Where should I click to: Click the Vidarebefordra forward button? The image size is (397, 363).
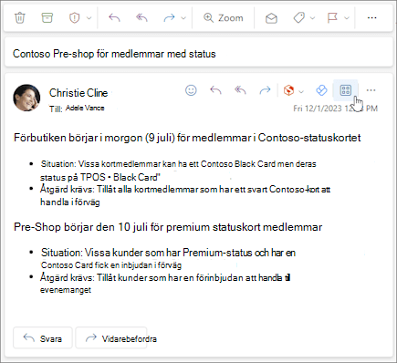coord(111,338)
